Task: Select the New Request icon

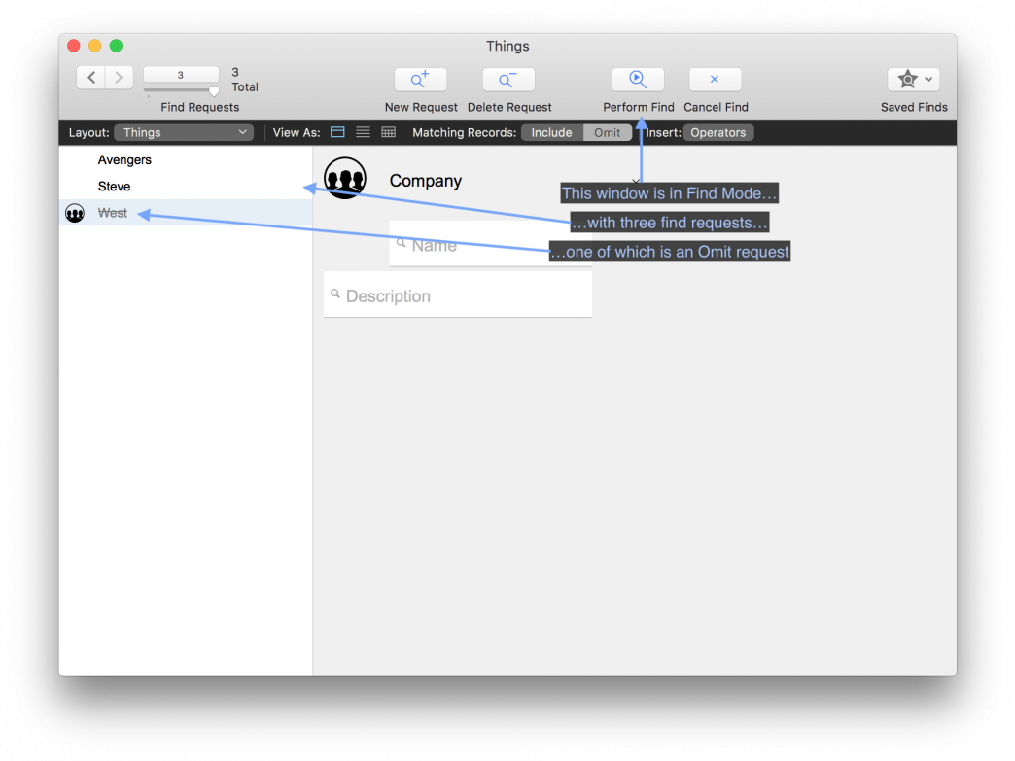Action: pyautogui.click(x=420, y=79)
